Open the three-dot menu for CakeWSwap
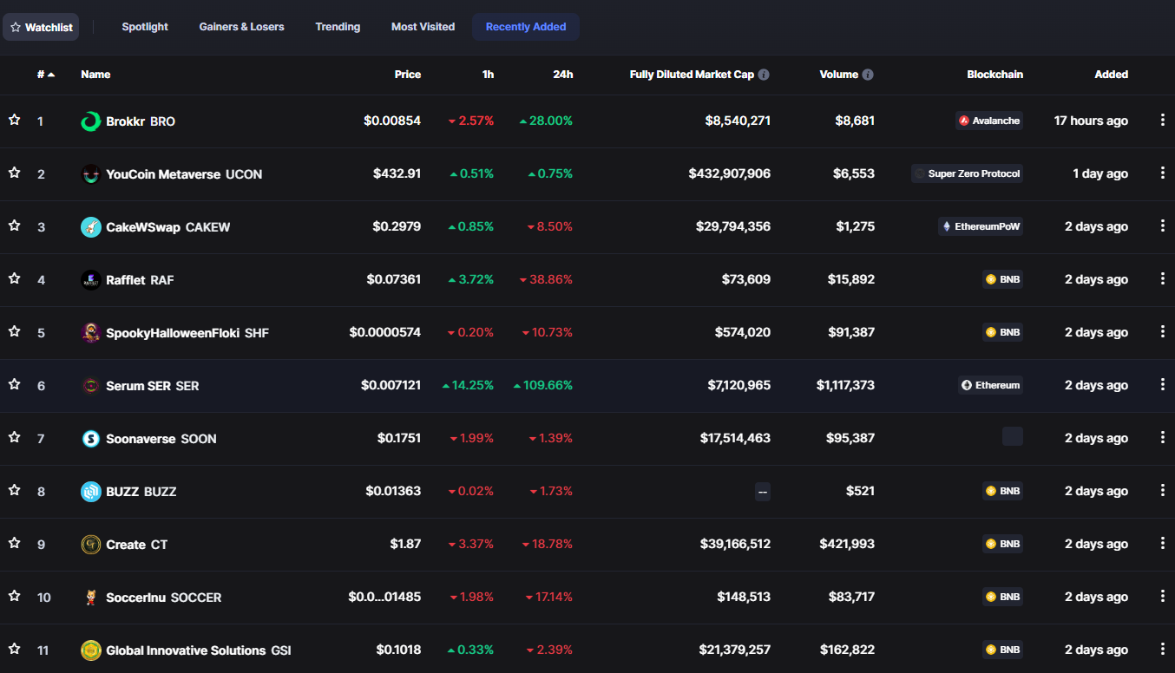This screenshot has height=673, width=1175. tap(1163, 226)
